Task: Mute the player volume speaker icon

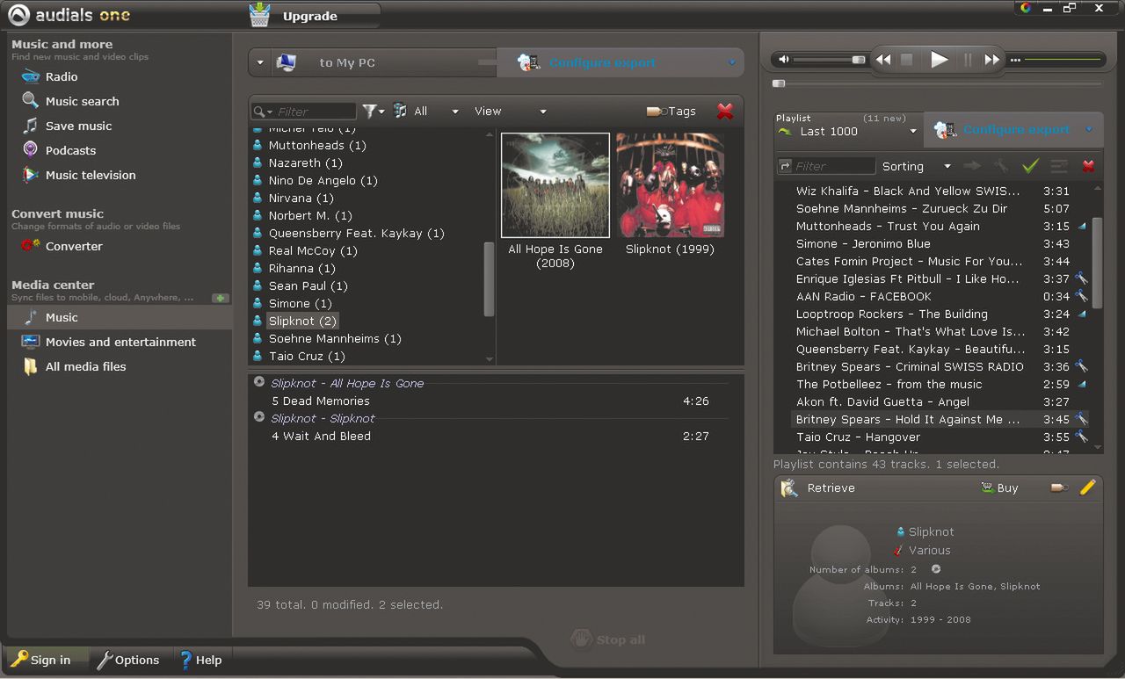Action: [785, 60]
